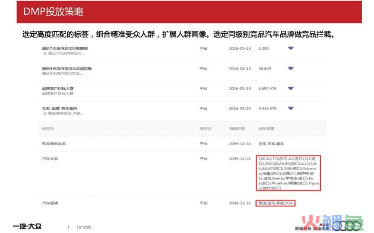
Task: Click the 奥迪,宝马,奔驰,大众 brand setting
Action: pyautogui.click(x=276, y=203)
